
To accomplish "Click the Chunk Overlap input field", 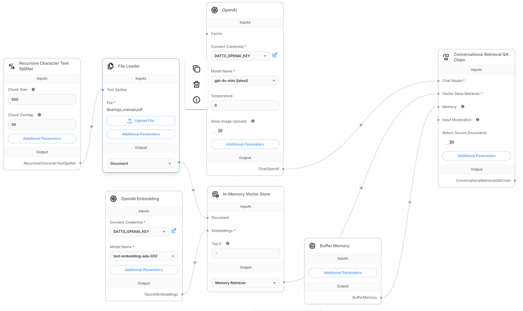I will point(42,125).
